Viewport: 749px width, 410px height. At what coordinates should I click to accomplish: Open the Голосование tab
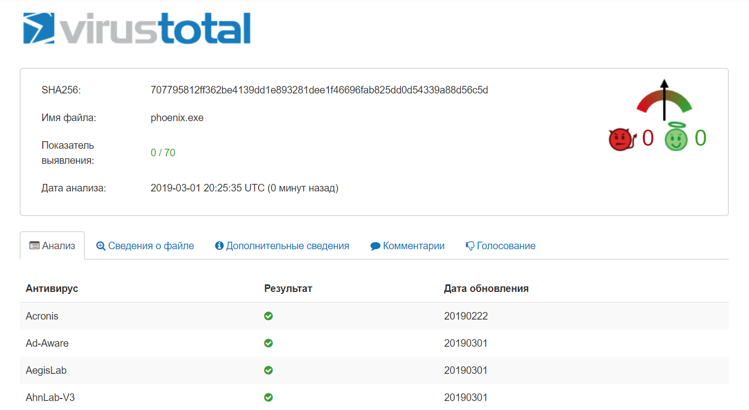501,246
